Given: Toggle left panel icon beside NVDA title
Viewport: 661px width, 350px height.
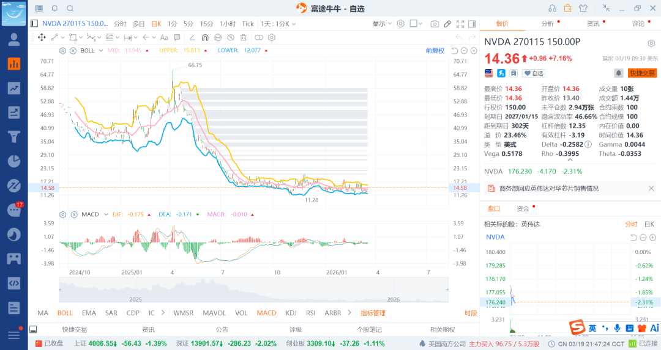Looking at the screenshot, I should [34, 24].
